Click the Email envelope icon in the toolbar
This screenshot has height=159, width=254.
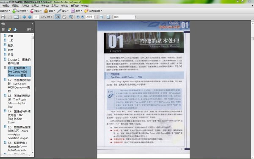tap(17, 17)
